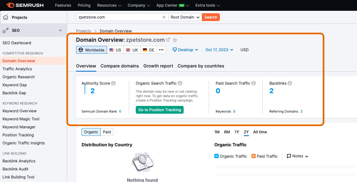Click the SEO section gear icon
The width and height of the screenshot is (357, 182).
click(x=5, y=30)
